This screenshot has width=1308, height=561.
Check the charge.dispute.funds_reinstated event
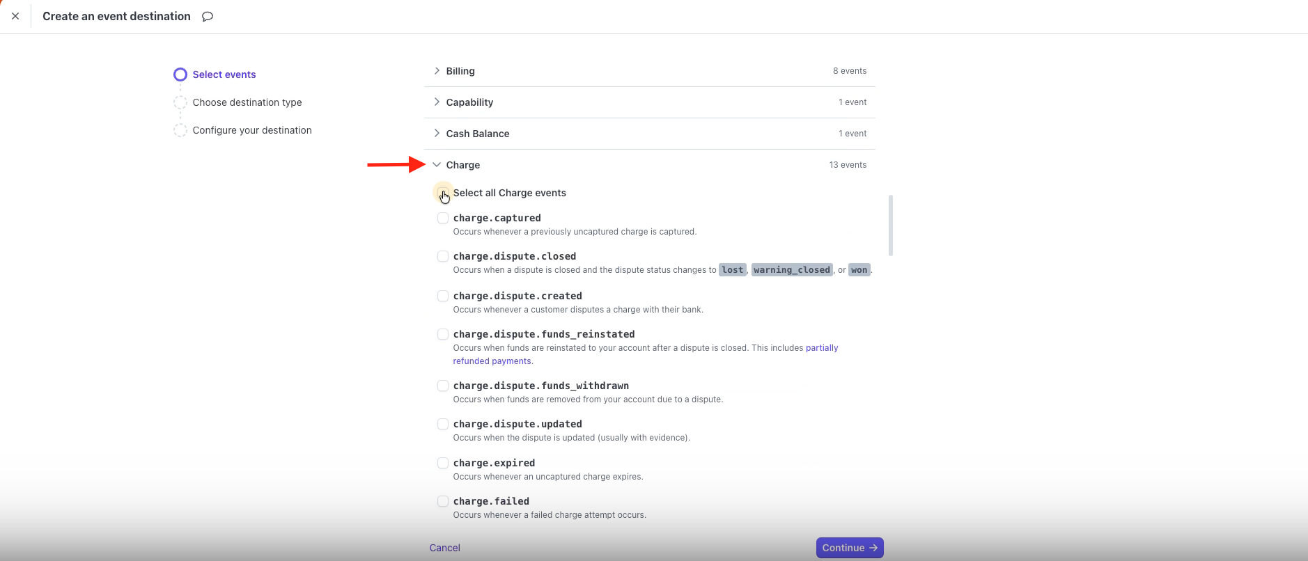[x=443, y=334]
